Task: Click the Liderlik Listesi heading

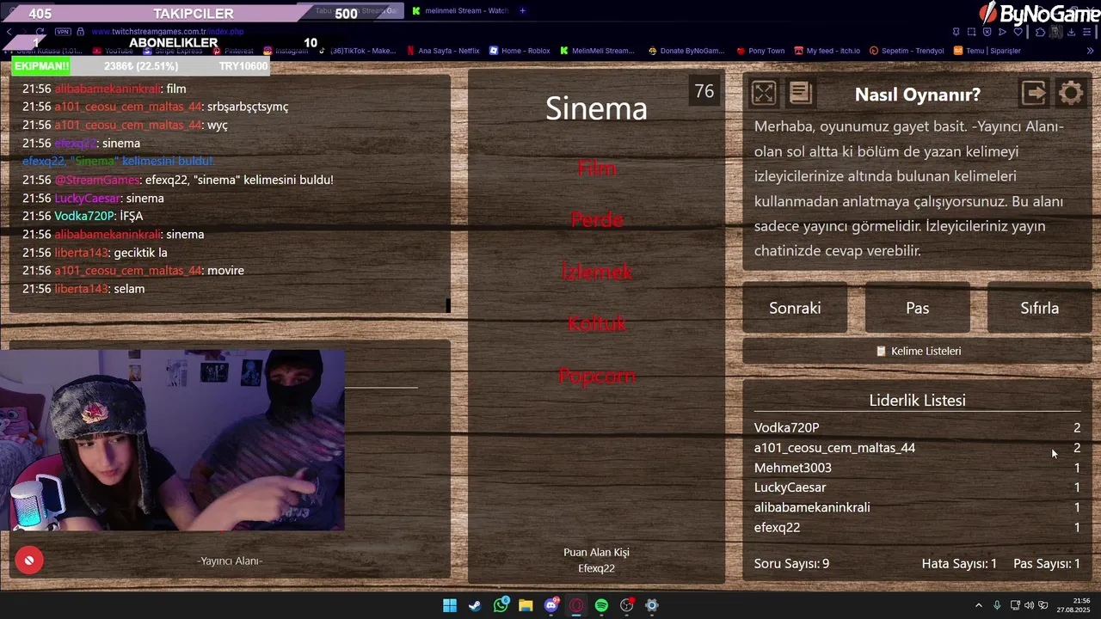Action: pos(917,401)
